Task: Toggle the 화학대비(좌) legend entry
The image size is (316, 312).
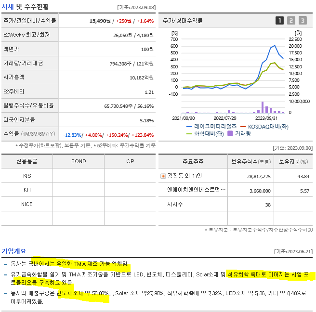Action: click(x=205, y=134)
